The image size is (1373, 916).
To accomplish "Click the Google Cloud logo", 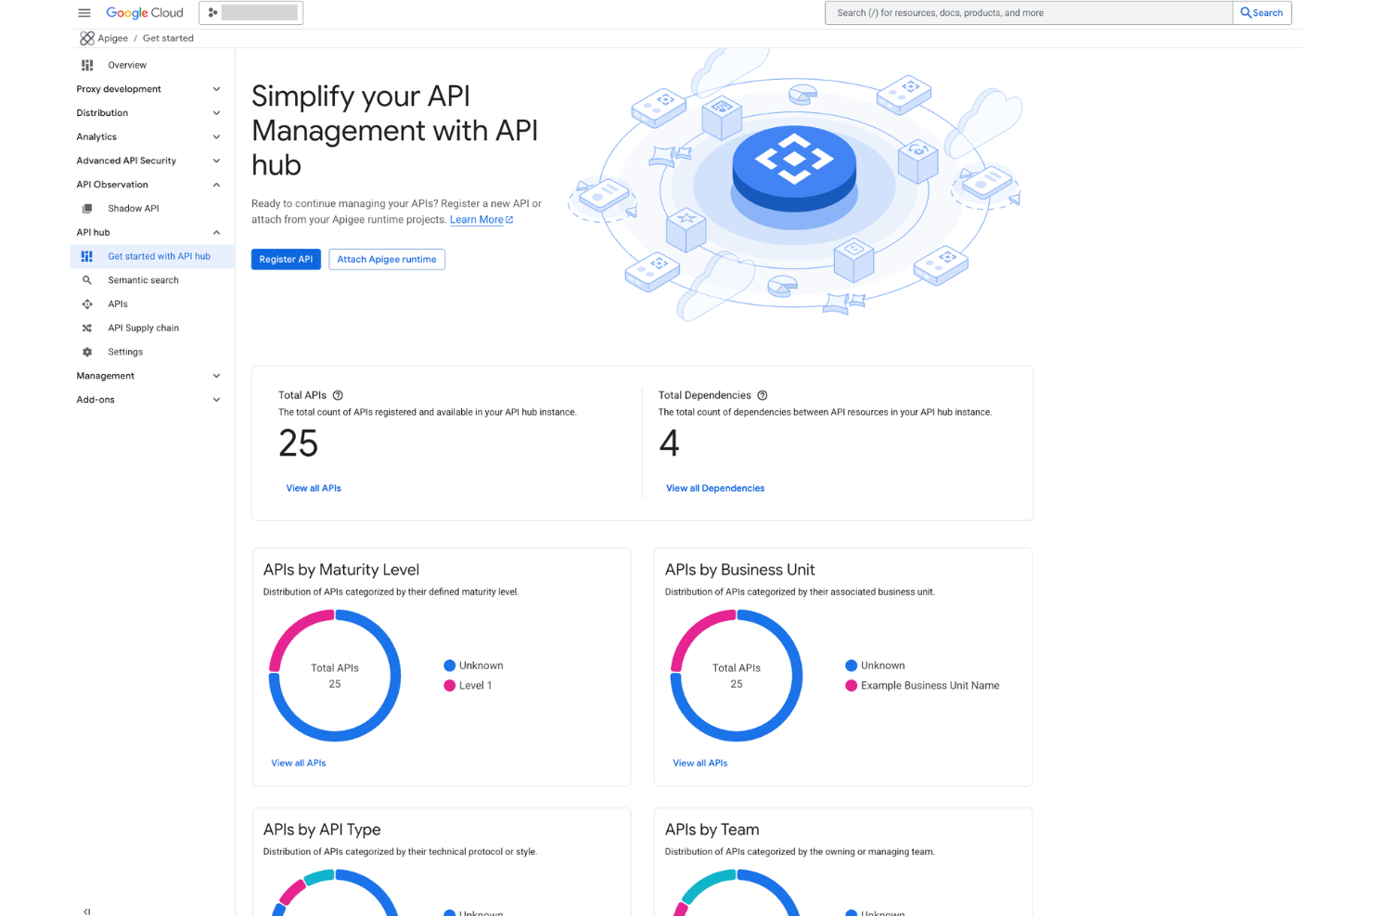I will tap(145, 13).
